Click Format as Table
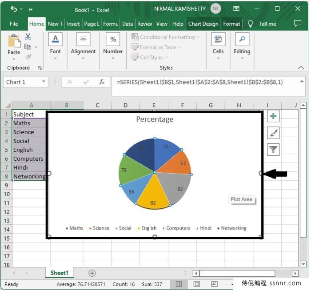 tap(156, 47)
